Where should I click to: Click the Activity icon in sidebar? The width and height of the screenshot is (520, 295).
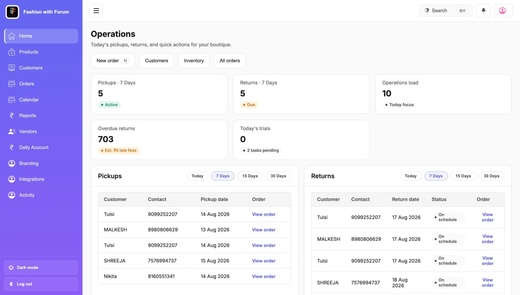click(12, 195)
